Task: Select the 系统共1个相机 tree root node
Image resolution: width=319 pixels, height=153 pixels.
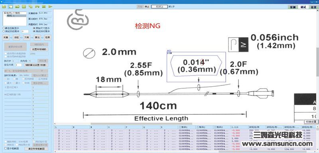Action: click(12, 13)
